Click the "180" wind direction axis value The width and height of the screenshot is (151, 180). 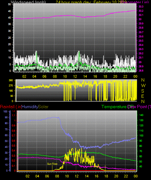coord(11,91)
